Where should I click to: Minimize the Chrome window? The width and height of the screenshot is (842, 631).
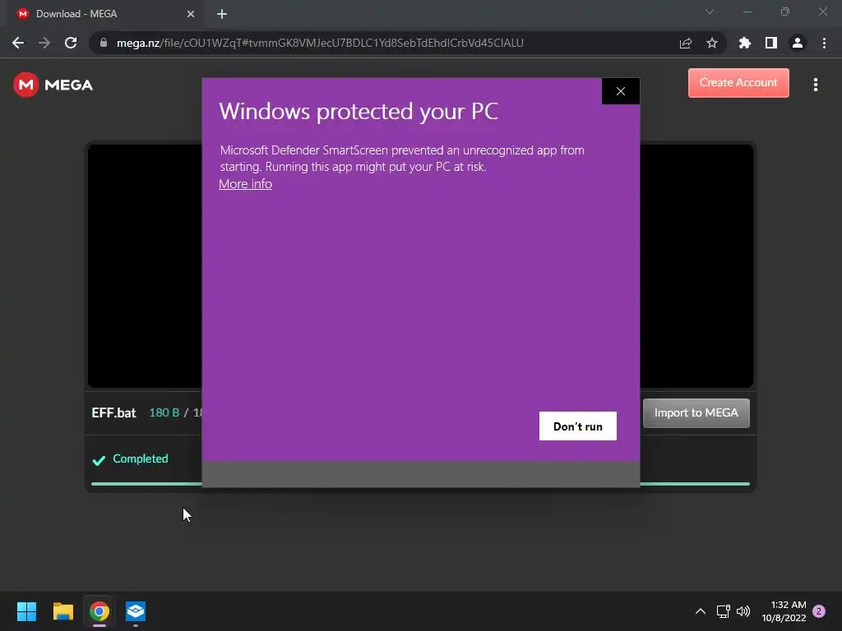point(747,12)
